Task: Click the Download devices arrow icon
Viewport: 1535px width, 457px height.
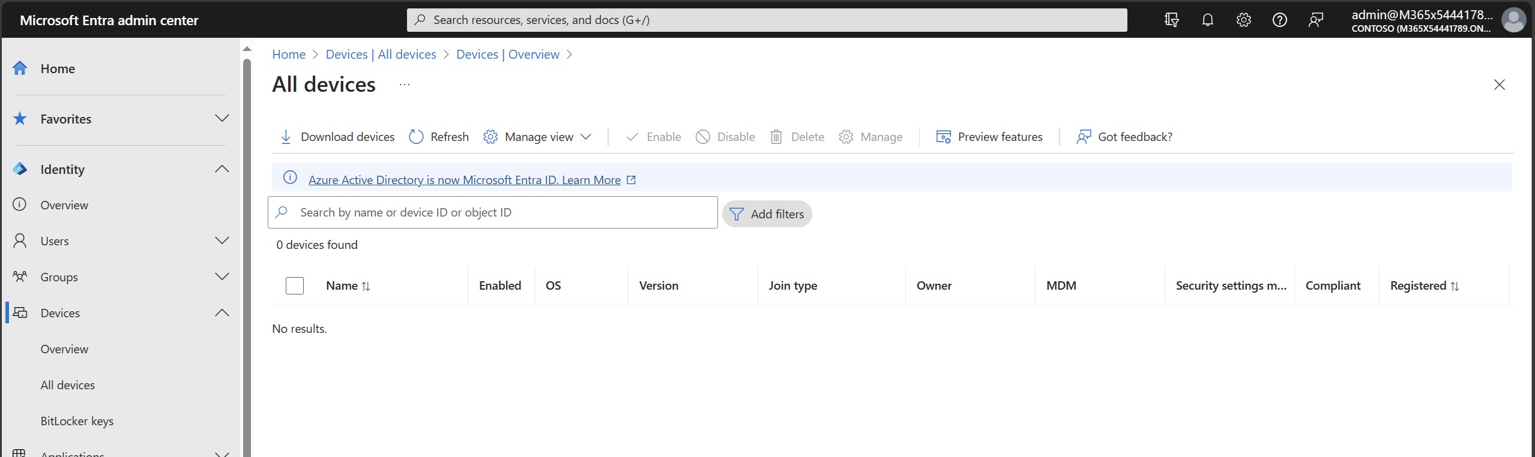Action: (286, 137)
